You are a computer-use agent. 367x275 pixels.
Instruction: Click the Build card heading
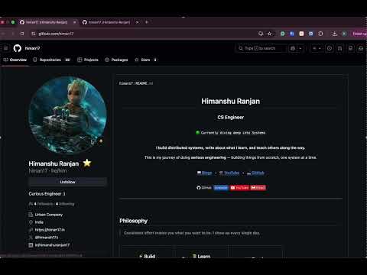(147, 256)
